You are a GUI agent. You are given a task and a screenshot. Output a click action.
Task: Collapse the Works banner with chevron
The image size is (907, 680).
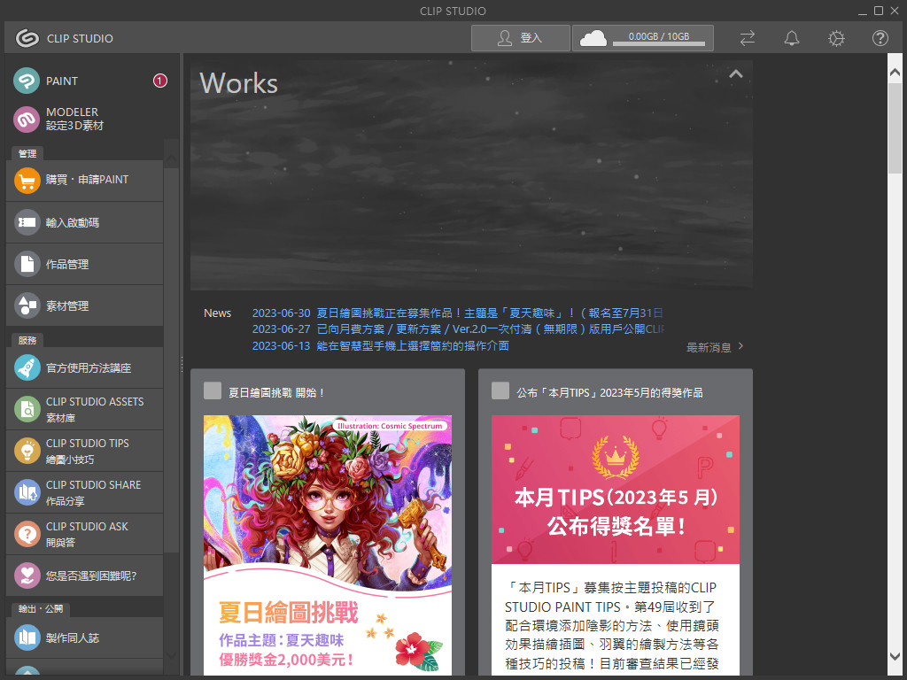click(735, 74)
